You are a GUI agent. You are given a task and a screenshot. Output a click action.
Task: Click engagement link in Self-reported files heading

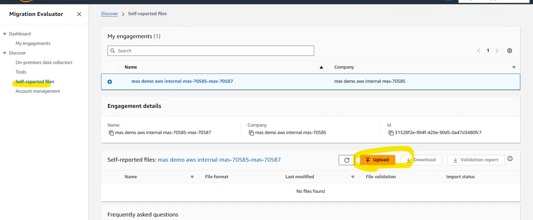point(219,160)
